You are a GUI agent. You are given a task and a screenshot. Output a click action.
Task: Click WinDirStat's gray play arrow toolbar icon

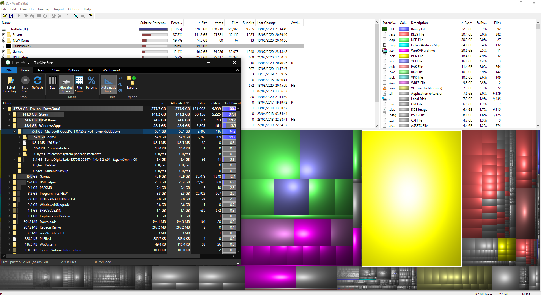pyautogui.click(x=19, y=16)
